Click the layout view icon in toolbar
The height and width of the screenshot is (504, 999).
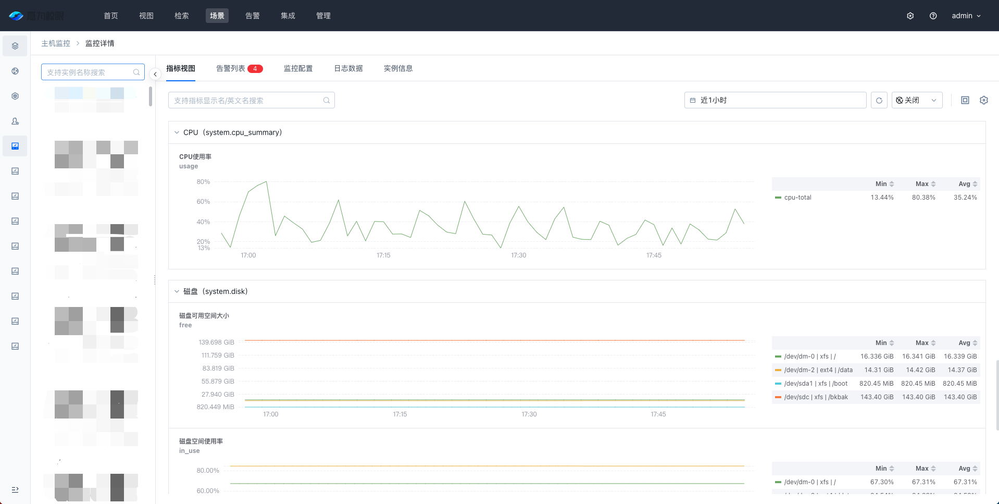pos(965,101)
